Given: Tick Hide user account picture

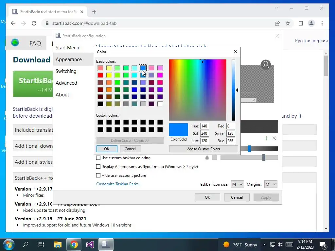Looking at the screenshot, I should 98,175.
